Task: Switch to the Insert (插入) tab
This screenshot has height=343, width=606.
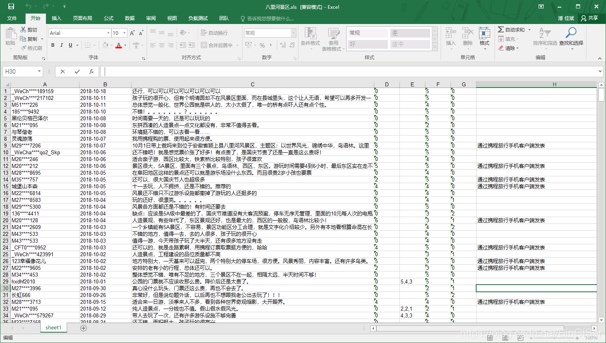Action: (x=57, y=18)
